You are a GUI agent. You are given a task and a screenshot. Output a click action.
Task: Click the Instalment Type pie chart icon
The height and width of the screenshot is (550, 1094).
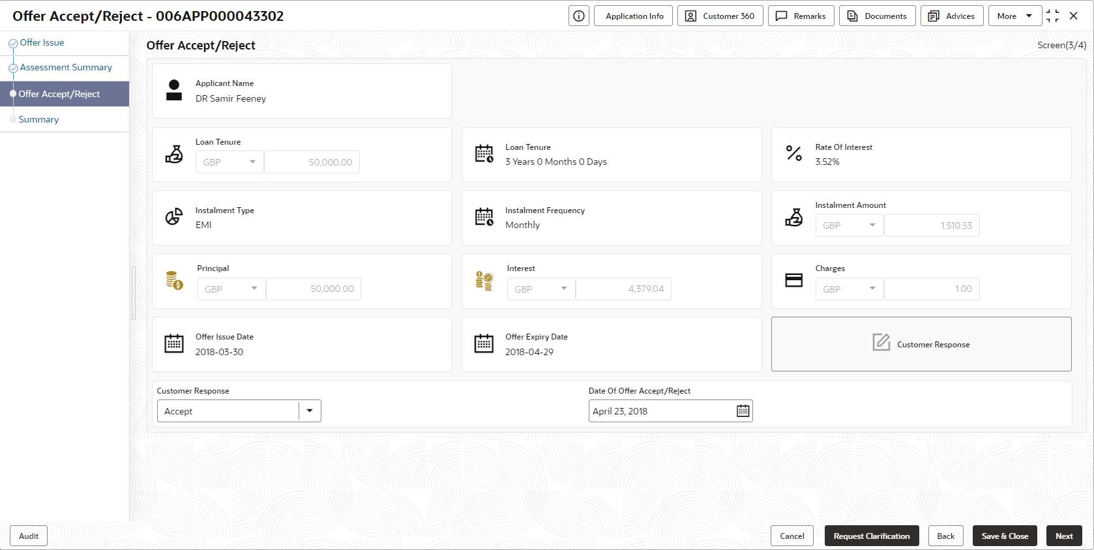tap(174, 217)
